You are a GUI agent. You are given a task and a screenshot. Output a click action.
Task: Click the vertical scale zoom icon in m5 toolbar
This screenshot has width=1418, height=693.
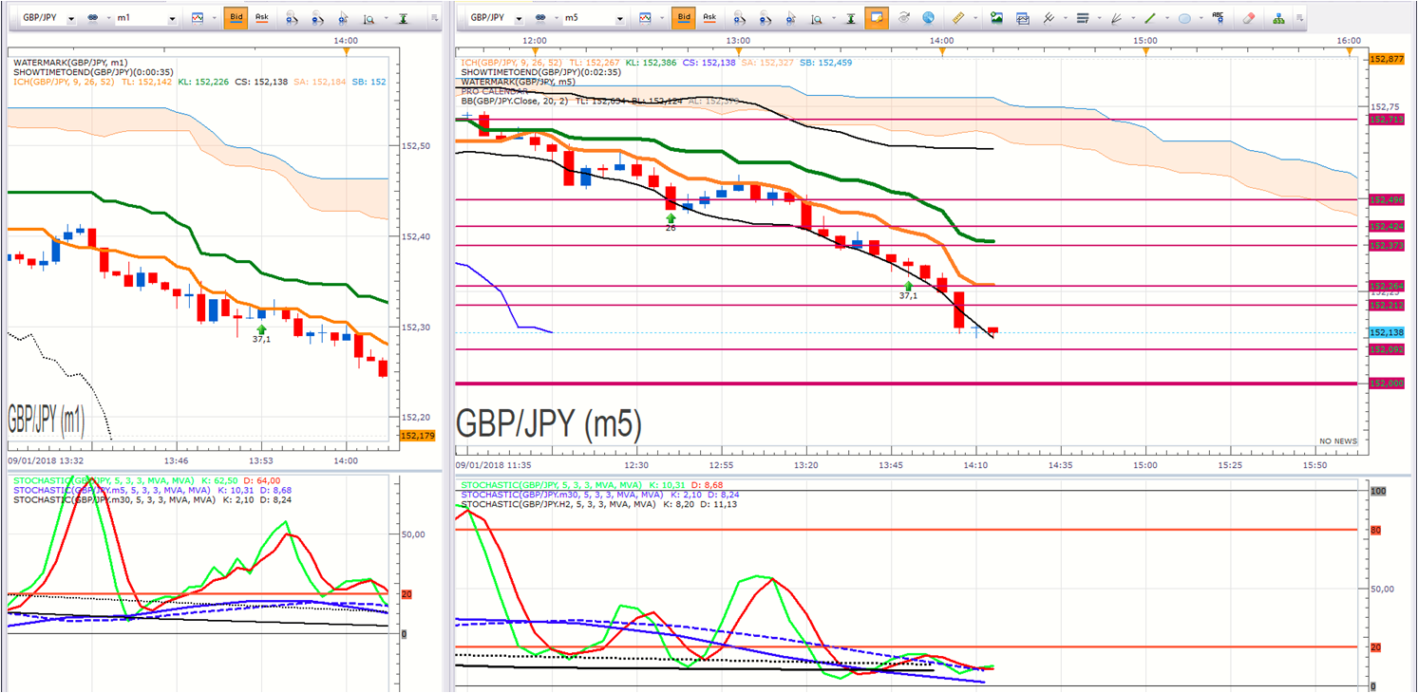coord(816,18)
